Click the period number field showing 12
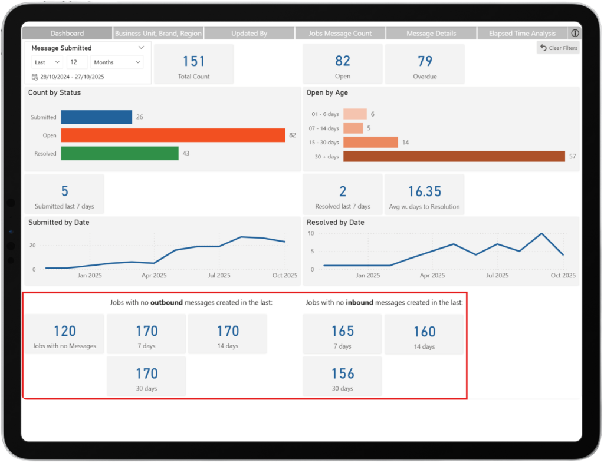 (77, 62)
